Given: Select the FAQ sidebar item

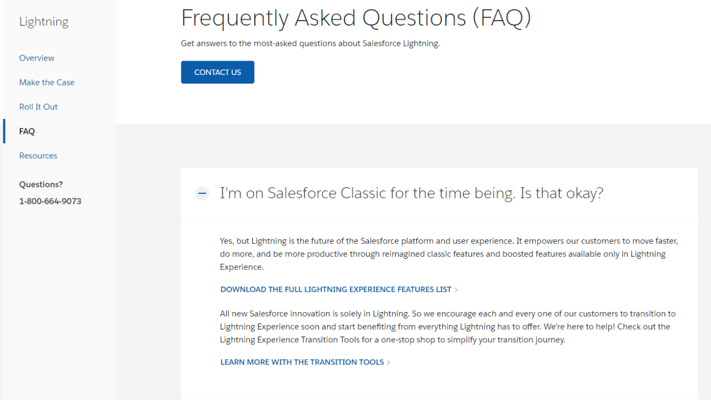Looking at the screenshot, I should click(x=27, y=131).
